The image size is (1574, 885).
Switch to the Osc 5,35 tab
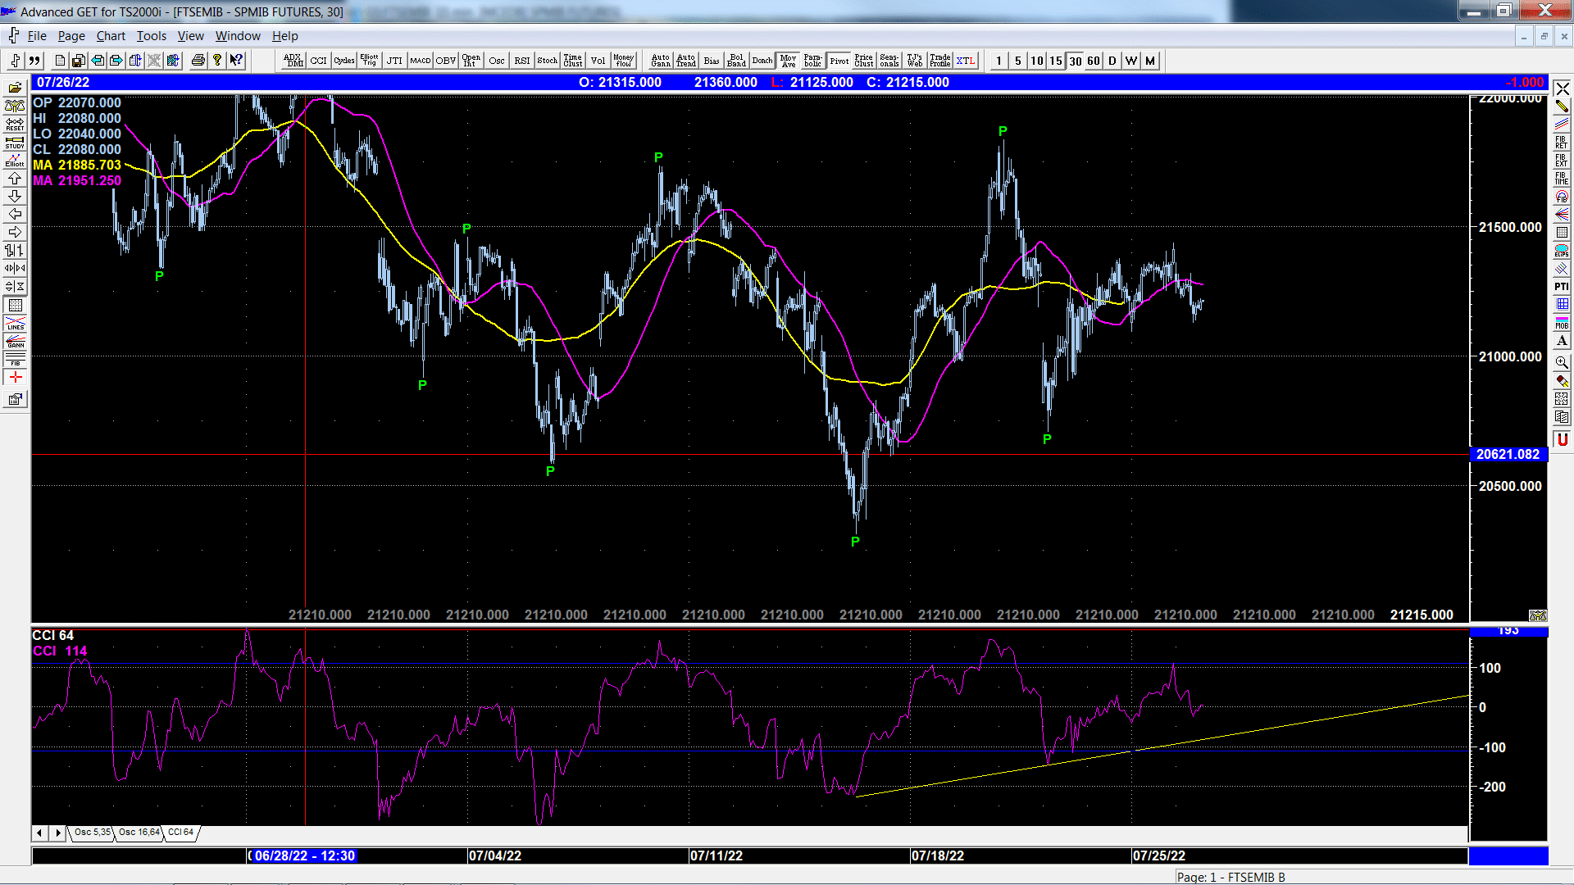click(x=92, y=833)
